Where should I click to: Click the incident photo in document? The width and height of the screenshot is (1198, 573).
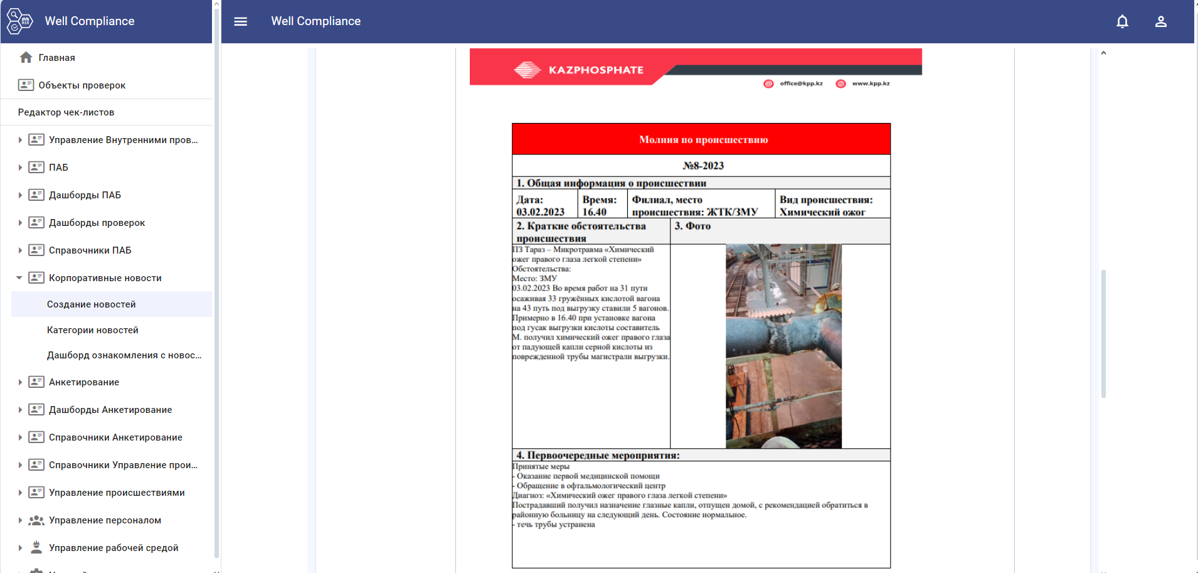pyautogui.click(x=783, y=346)
